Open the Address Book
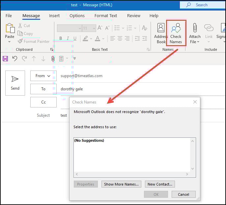This screenshot has height=205, width=226. point(161,33)
